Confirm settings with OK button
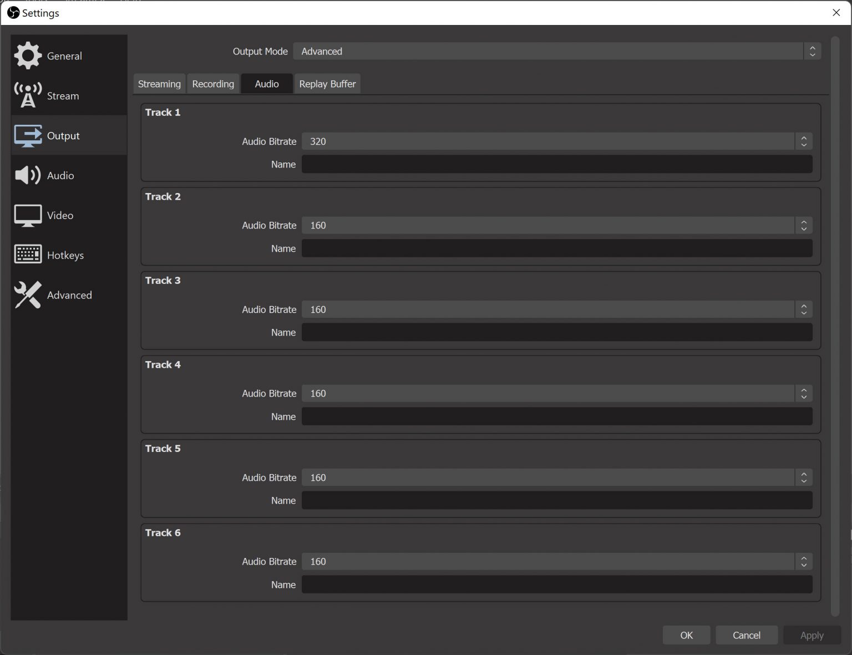852x655 pixels. coord(686,635)
